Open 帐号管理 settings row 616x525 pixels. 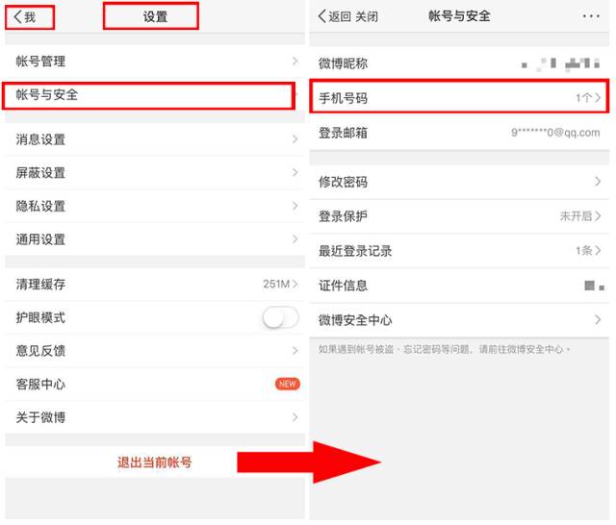pos(155,62)
